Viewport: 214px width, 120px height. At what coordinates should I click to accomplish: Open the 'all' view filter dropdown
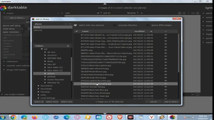tap(99, 13)
